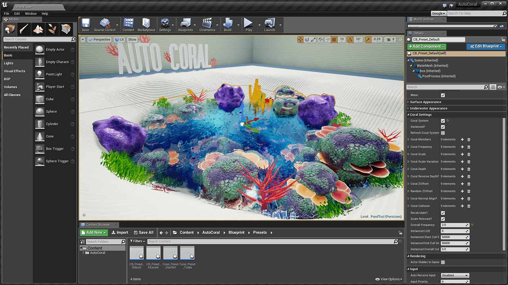Click the translate gizmo mode icon in the viewport
Screen dimensions: 508x285
(x=300, y=40)
